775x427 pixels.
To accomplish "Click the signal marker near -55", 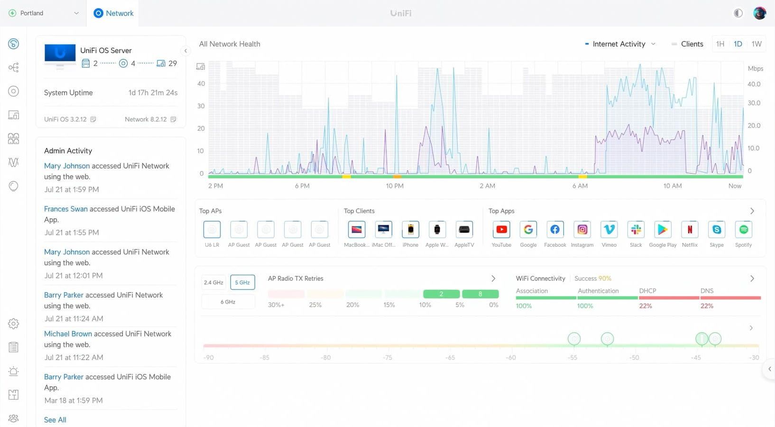I will coord(574,339).
